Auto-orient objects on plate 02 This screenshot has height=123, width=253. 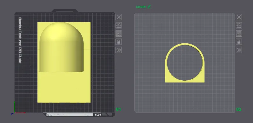(x=239, y=25)
